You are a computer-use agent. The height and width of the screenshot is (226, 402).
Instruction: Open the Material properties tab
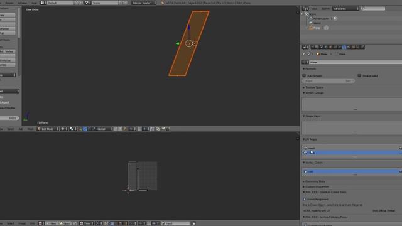(x=349, y=47)
